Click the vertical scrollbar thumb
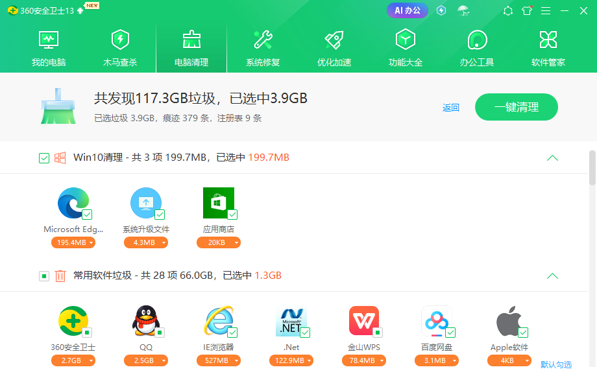 point(592,168)
